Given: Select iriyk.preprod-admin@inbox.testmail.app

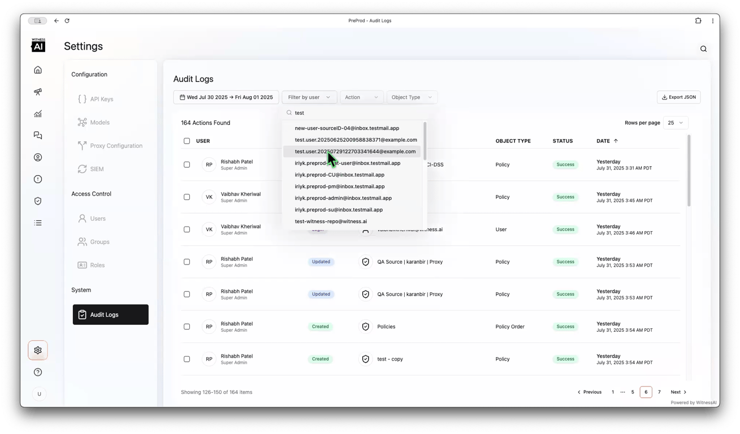Looking at the screenshot, I should coord(352,198).
